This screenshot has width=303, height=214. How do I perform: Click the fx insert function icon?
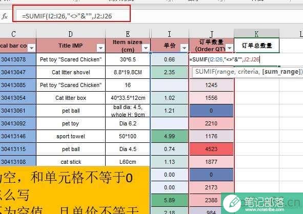(x=5, y=16)
